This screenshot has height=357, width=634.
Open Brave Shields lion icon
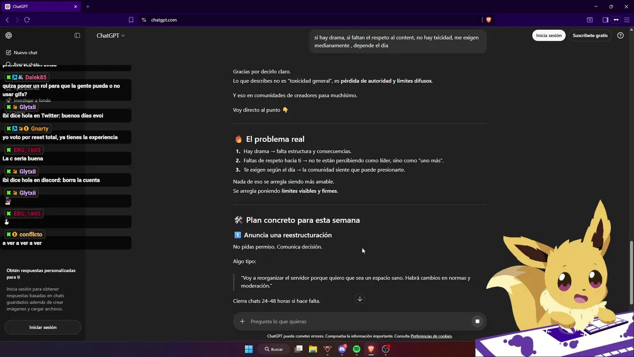(x=489, y=20)
